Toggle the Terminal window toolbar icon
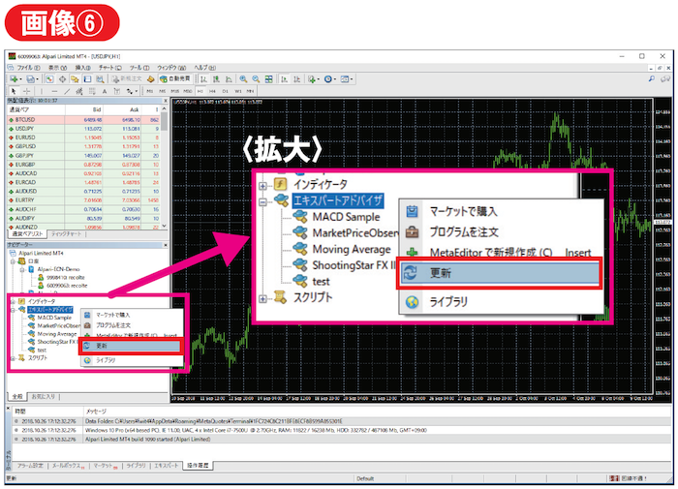 (87, 79)
